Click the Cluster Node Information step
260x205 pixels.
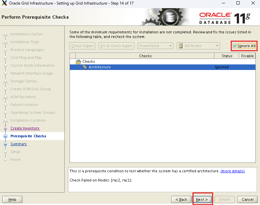pos(33,65)
